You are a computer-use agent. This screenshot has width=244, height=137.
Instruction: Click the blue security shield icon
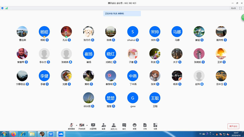[x=2, y=8]
